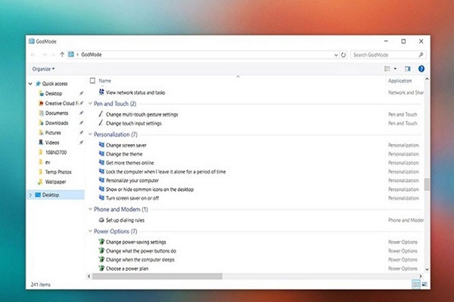Click the Change screen saver icon
454x302 pixels.
point(101,143)
